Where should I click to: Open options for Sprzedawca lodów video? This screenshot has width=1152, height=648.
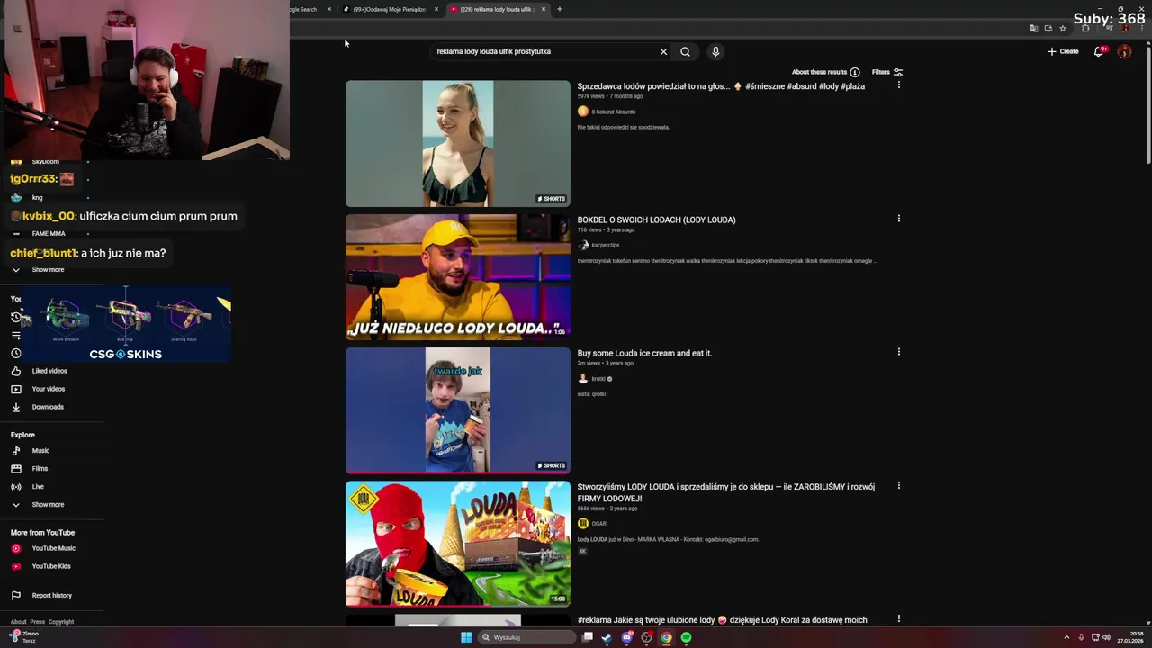[898, 85]
